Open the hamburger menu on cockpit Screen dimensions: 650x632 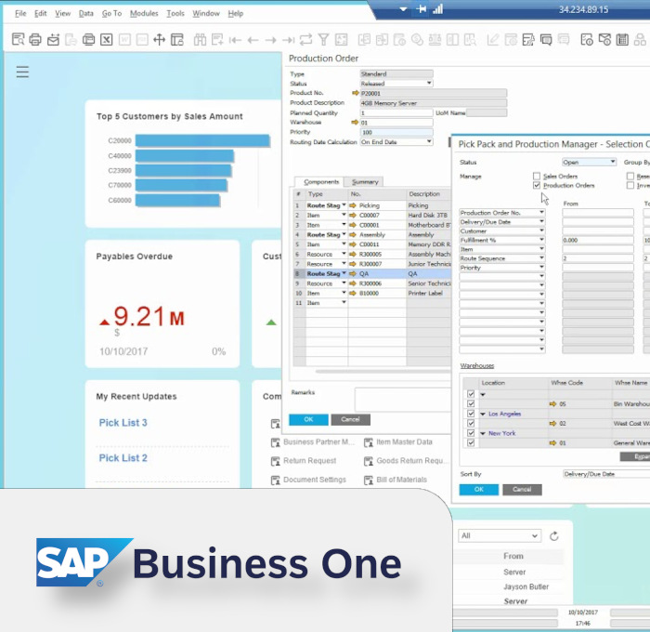[22, 72]
